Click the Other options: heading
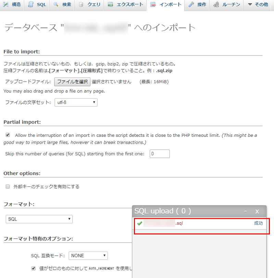The height and width of the screenshot is (278, 274). (x=22, y=173)
